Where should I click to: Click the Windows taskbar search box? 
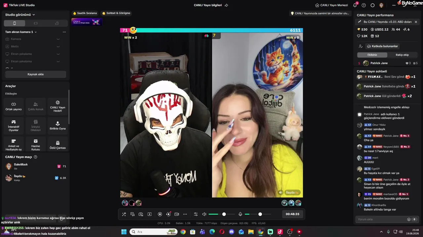154,232
